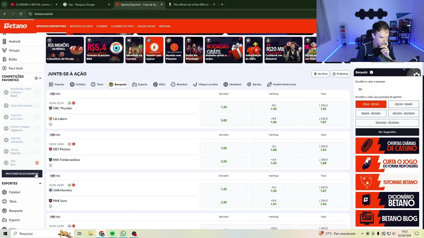Open Windows Start menu
Viewport: 424px width, 238px height.
5,234
